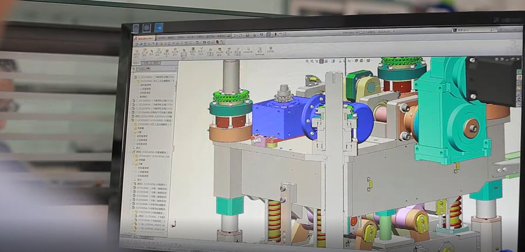Select the Mate tool in the Assembly toolbar
The image size is (525, 252).
[151, 51]
